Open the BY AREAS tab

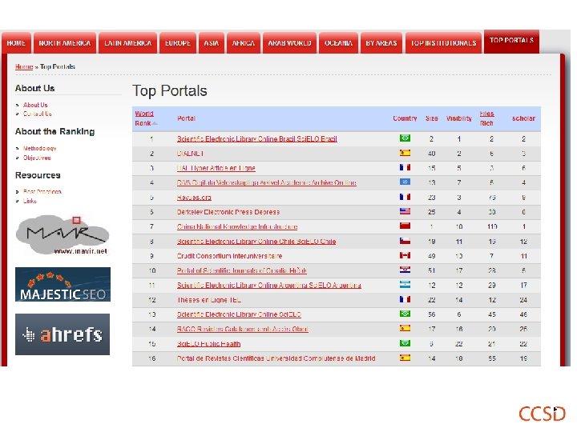(x=381, y=43)
